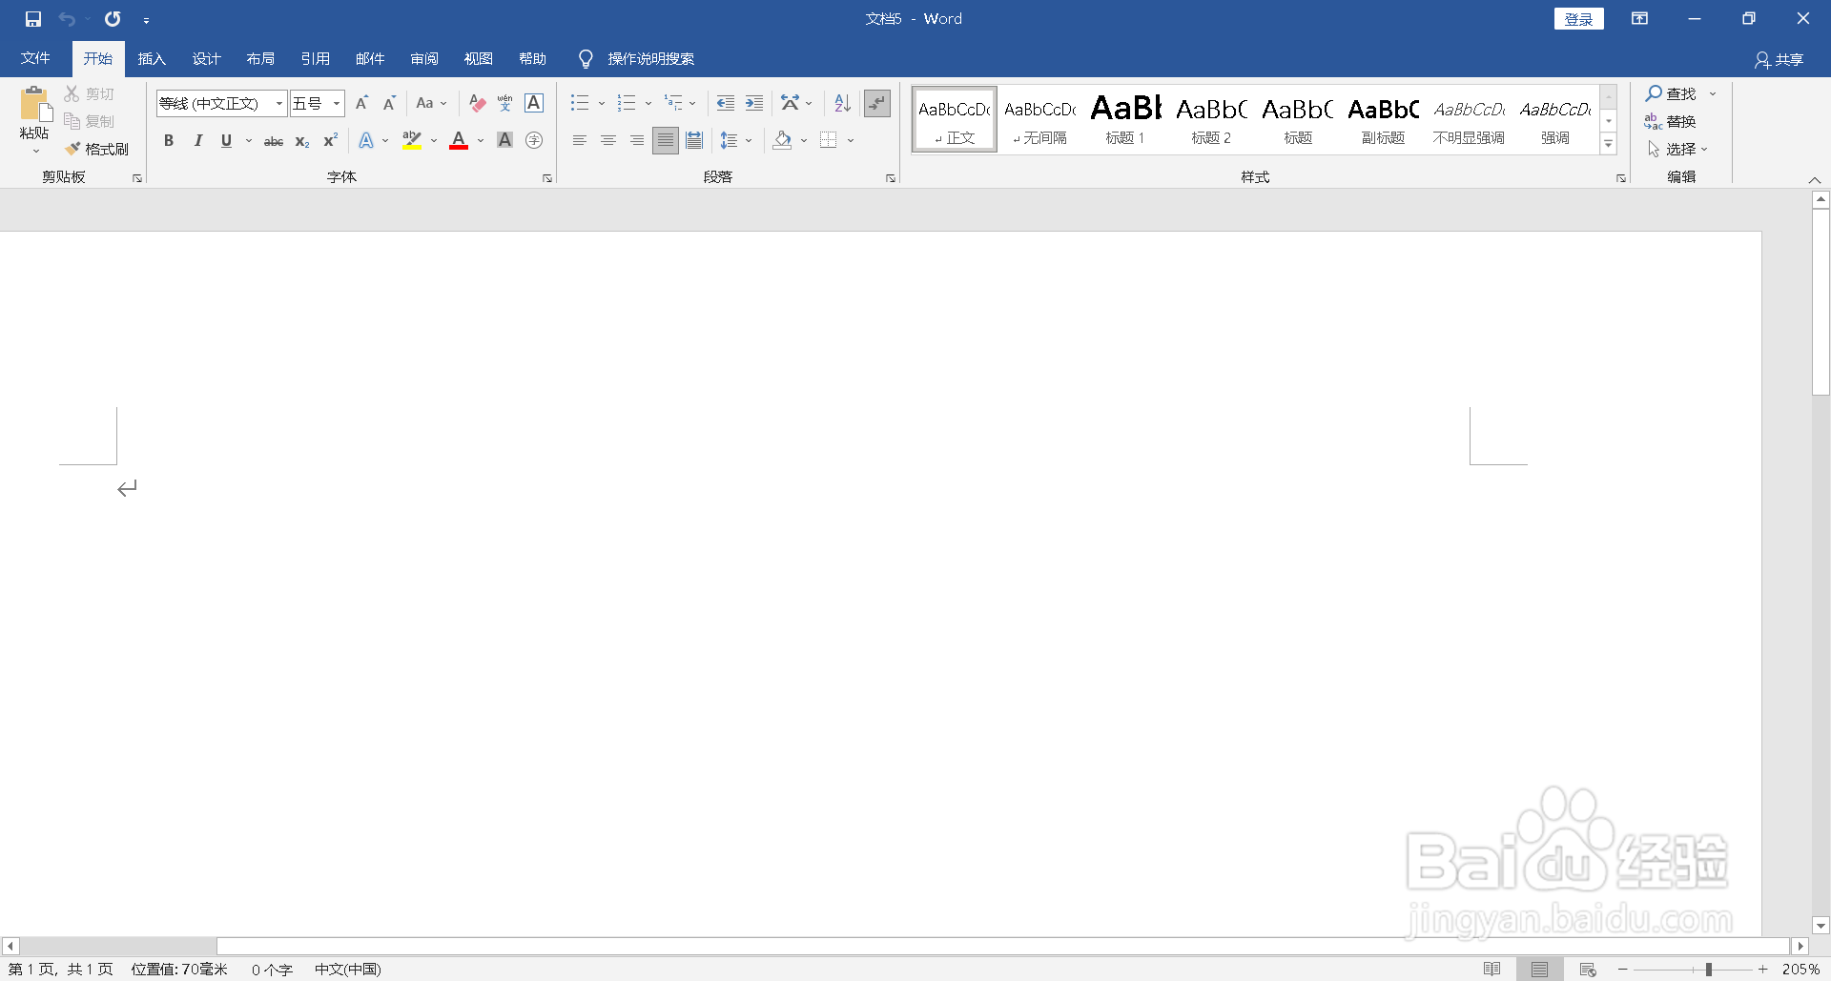Open the Select (选择) dropdown

pos(1677,149)
